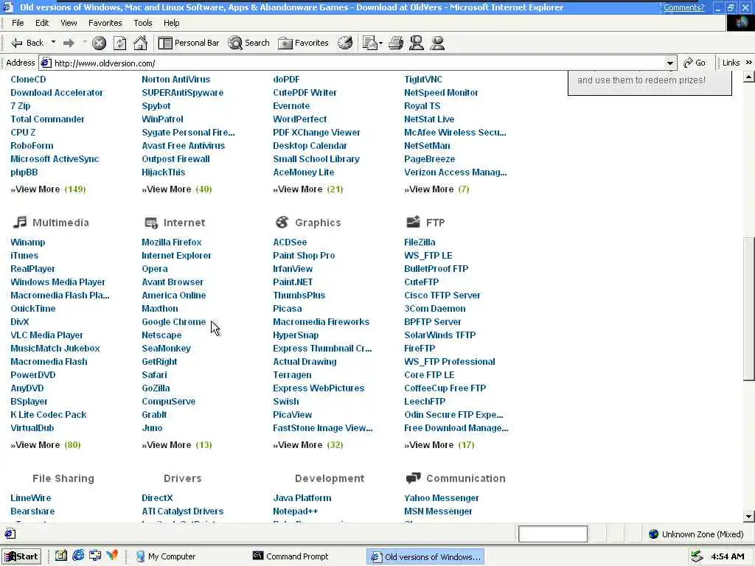Click the address bar URL field
Image resolution: width=755 pixels, height=566 pixels.
356,63
